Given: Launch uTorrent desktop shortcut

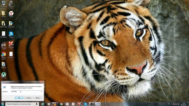Looking at the screenshot, I should click(x=4, y=75).
